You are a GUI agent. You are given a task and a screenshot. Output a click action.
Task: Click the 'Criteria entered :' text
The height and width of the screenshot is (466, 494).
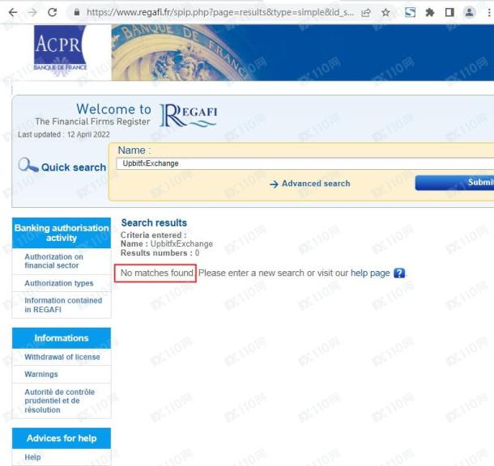153,235
